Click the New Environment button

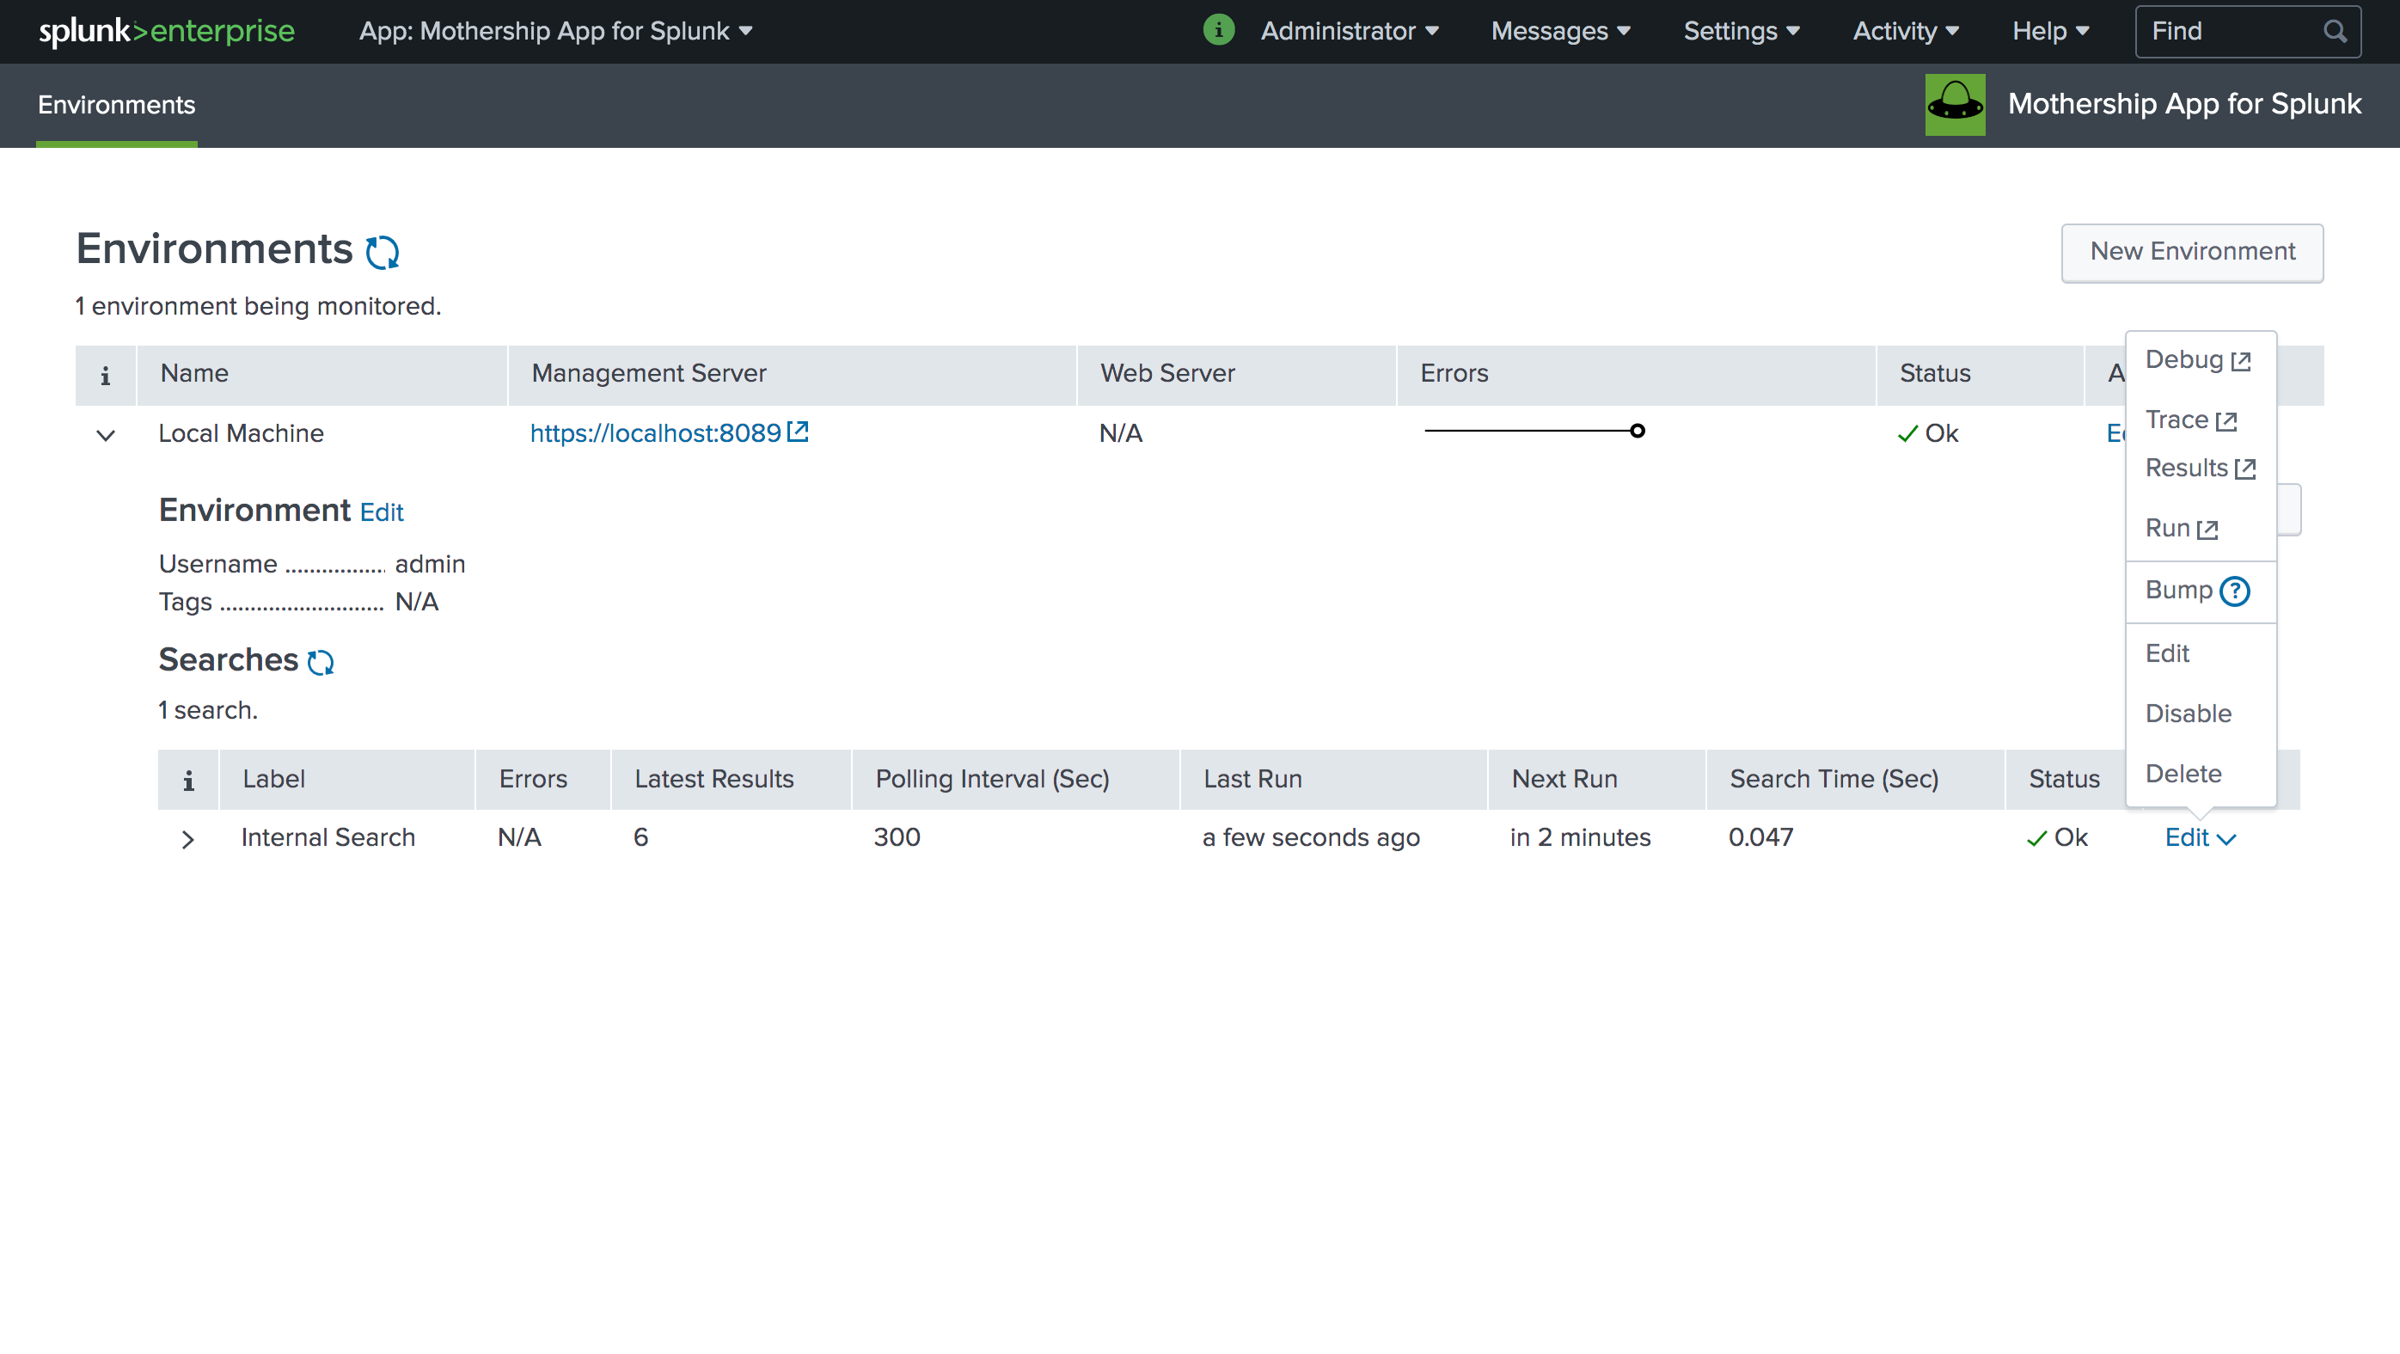click(2192, 252)
